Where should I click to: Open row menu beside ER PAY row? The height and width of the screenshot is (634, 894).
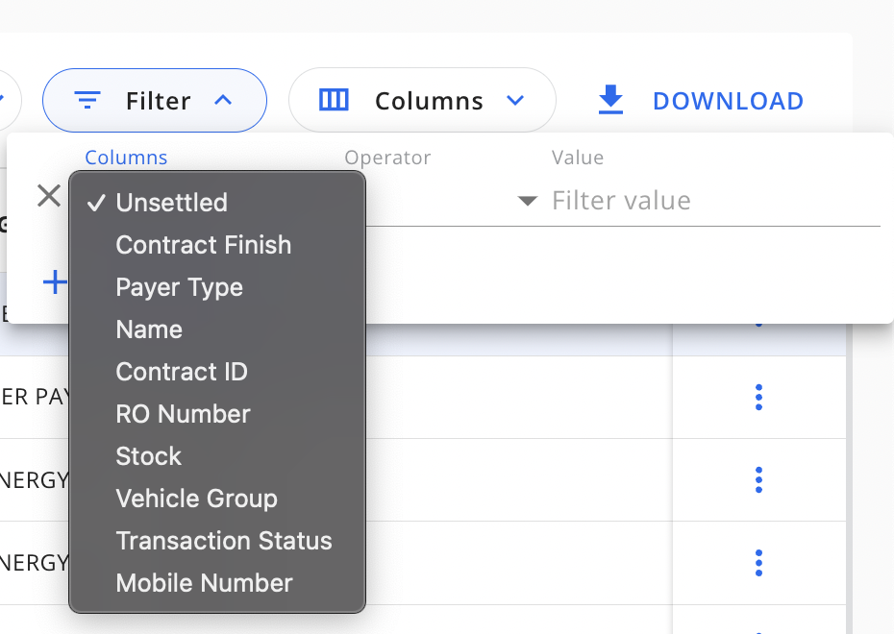(758, 397)
